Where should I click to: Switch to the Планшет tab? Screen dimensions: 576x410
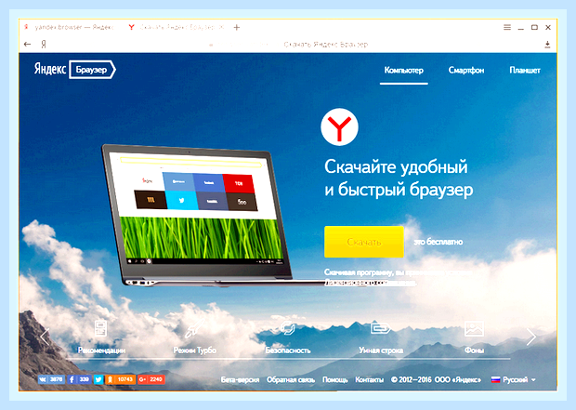525,71
